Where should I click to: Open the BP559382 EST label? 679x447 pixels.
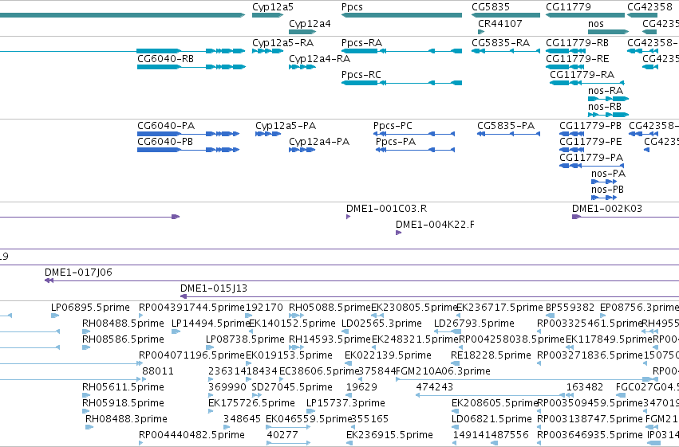[x=570, y=308]
